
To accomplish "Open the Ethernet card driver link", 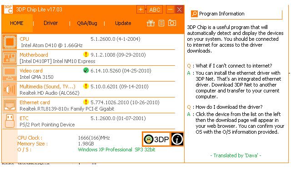I will (35, 102).
